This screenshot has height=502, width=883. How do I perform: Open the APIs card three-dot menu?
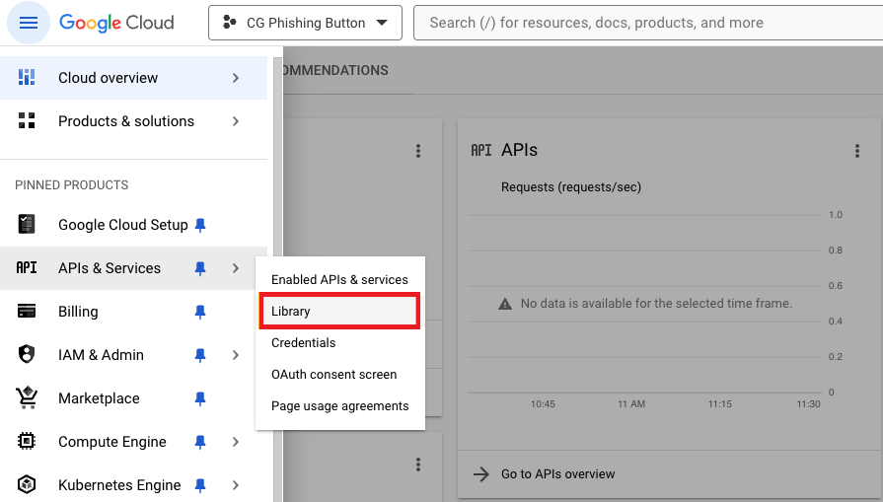pos(857,150)
